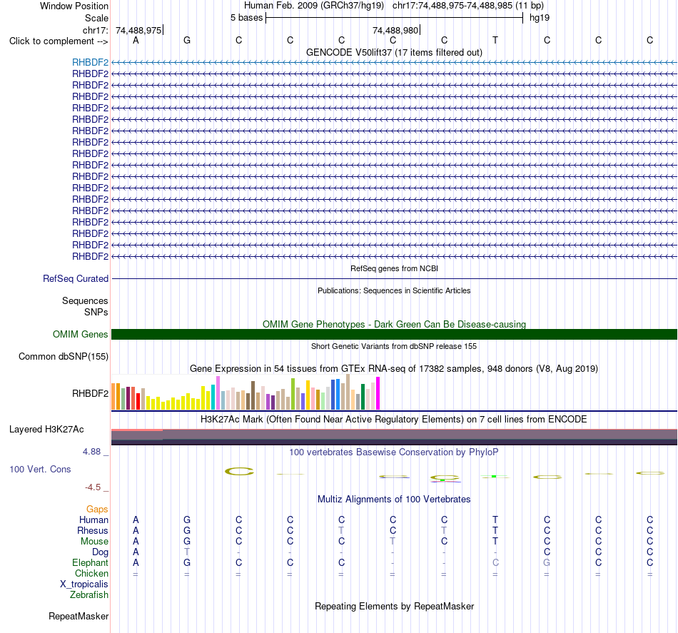Click the 74,488,980 coordinate label
Screen dimensions: 678x633
[395, 30]
